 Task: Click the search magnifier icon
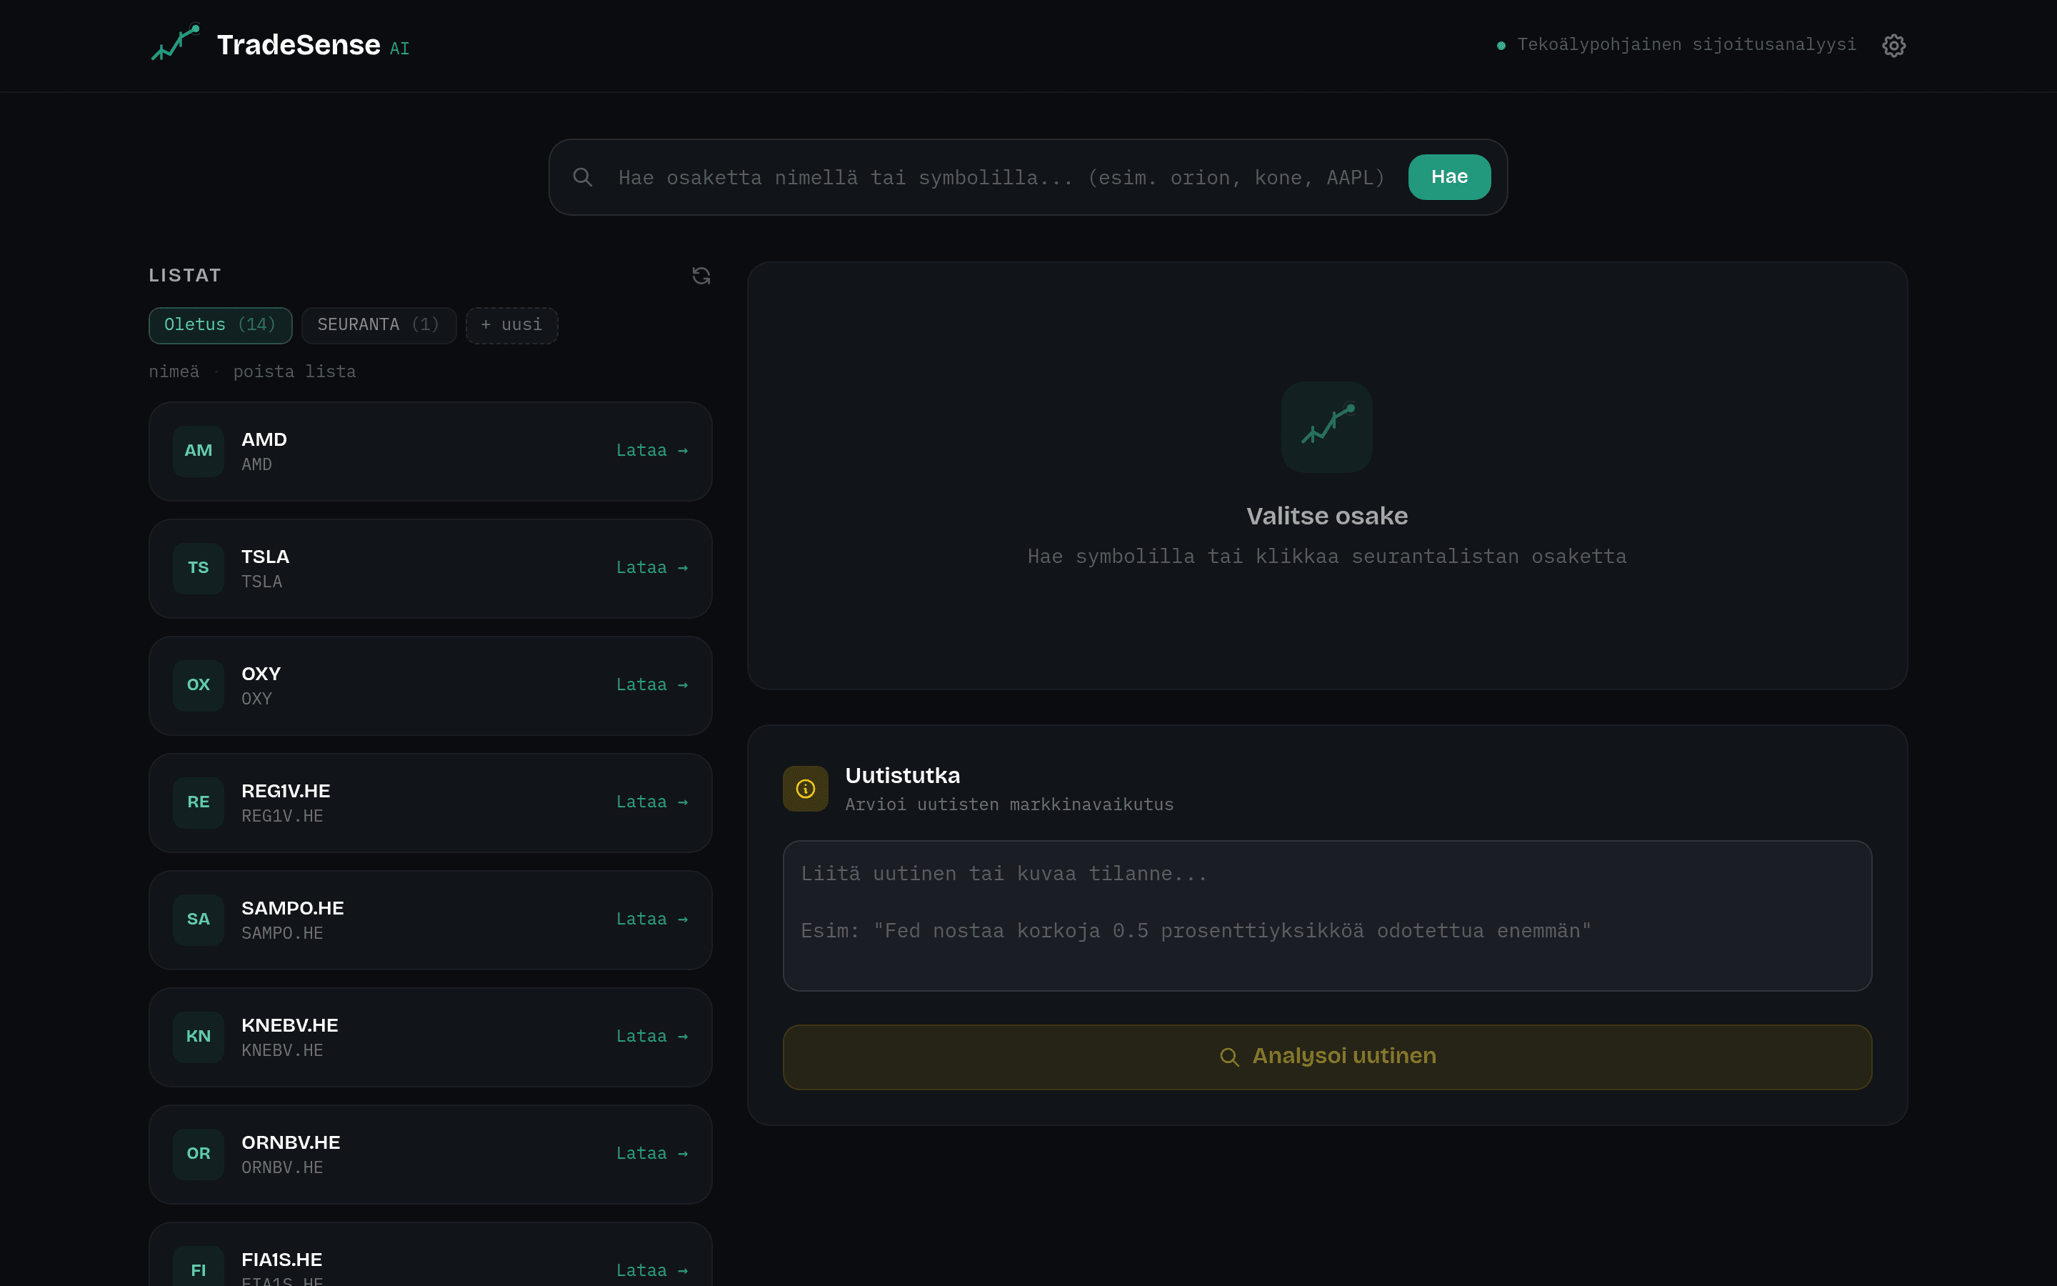pyautogui.click(x=582, y=177)
